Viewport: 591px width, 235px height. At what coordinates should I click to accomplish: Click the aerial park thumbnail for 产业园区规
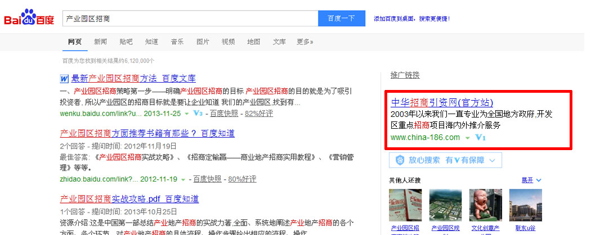(445, 205)
